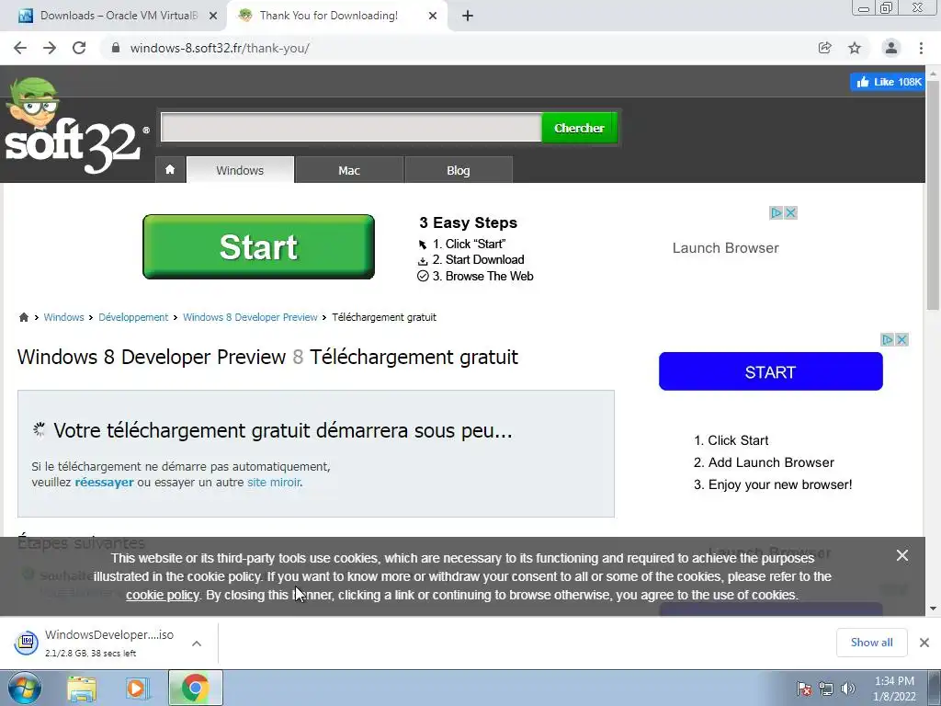Click the site miroir link
This screenshot has height=706, width=941.
click(274, 482)
